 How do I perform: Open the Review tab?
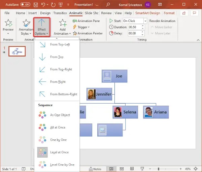click(x=106, y=13)
